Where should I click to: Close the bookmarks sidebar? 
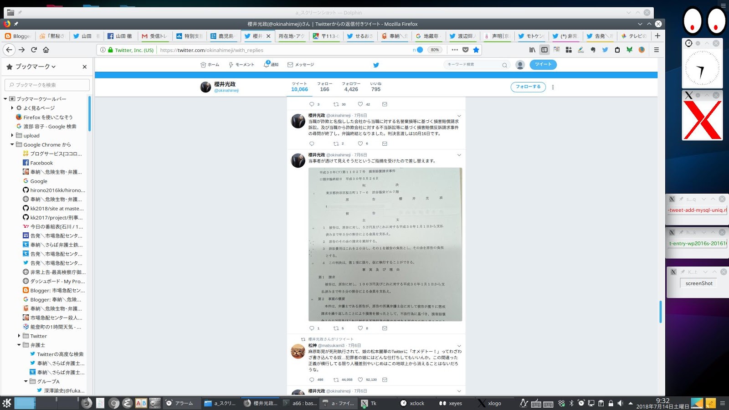tap(84, 67)
